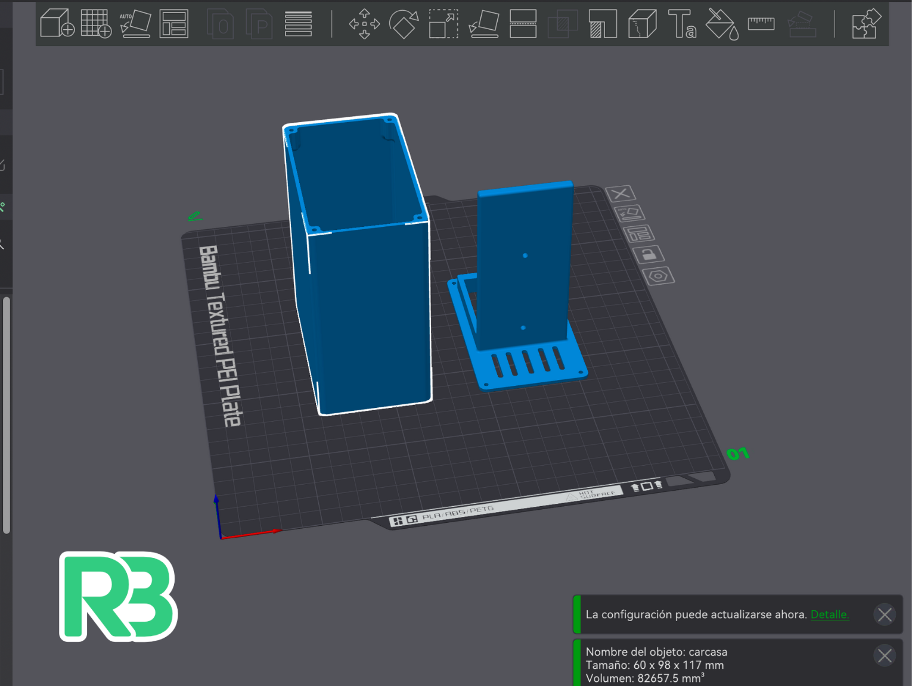Viewport: 912px width, 686px height.
Task: Click the left sidebar vertical scrollbar
Action: tap(7, 415)
